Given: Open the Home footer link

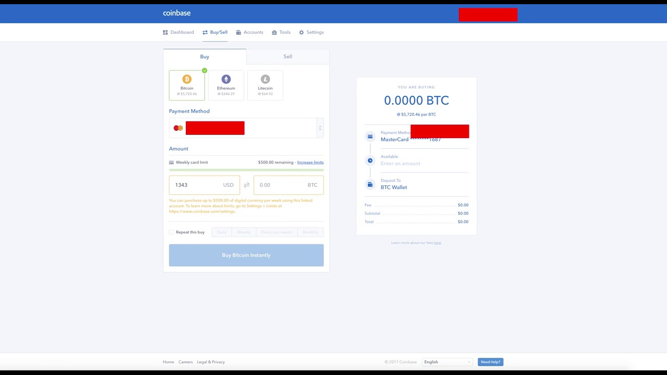Looking at the screenshot, I should (168, 362).
